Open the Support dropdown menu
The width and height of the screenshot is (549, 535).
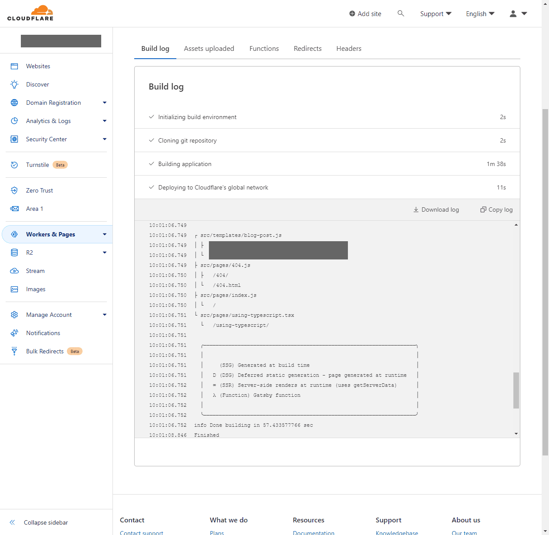[436, 14]
